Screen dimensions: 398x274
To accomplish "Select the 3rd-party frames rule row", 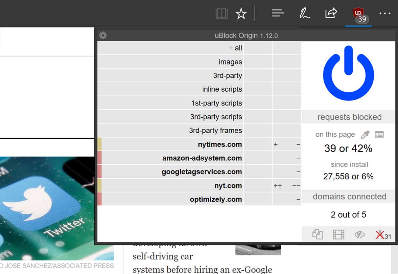I will [x=170, y=131].
